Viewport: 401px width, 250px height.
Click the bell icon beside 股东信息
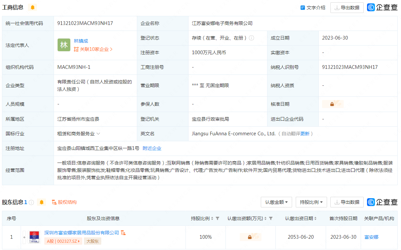pyautogui.click(x=42, y=202)
